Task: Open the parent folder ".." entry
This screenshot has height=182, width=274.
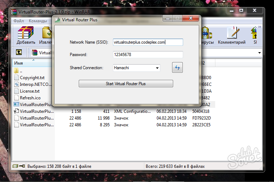Action: click(x=21, y=71)
